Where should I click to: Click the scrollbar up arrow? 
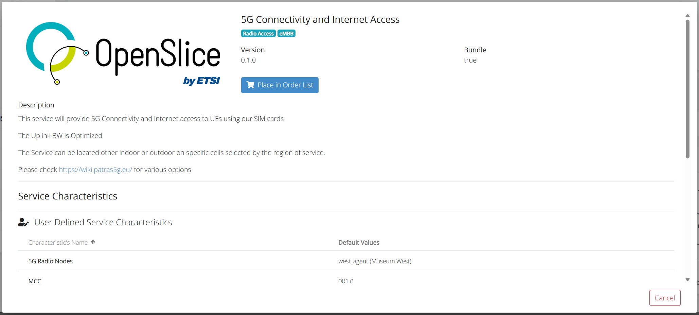click(687, 16)
